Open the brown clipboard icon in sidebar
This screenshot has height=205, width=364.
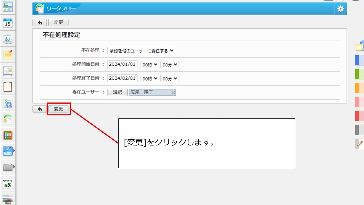pyautogui.click(x=8, y=87)
